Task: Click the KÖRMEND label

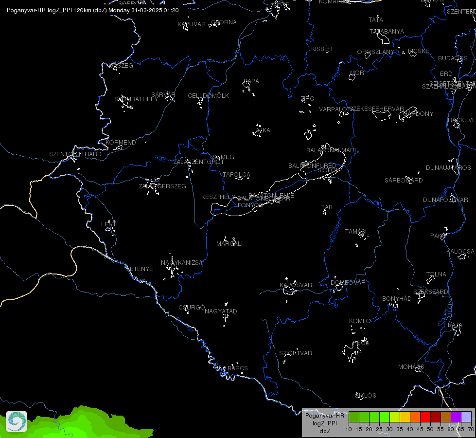Action: (x=121, y=142)
